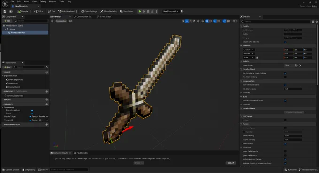Compile the blueprint
The height and width of the screenshot is (173, 319).
(23, 11)
